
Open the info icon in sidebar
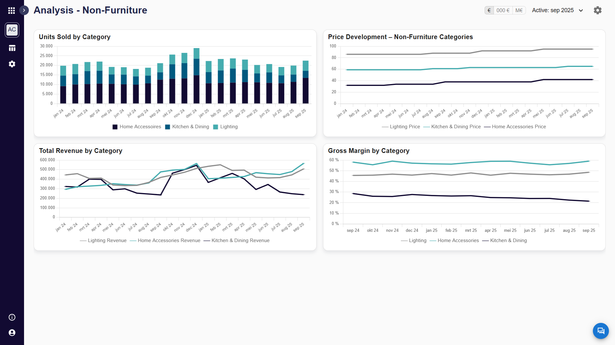[12, 317]
